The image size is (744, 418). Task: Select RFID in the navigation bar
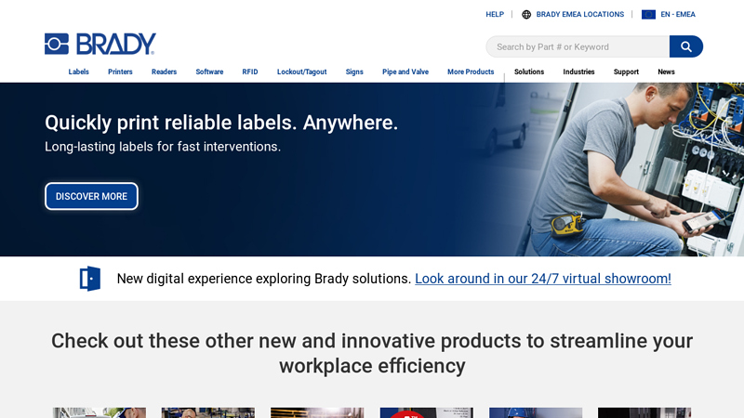[x=250, y=72]
